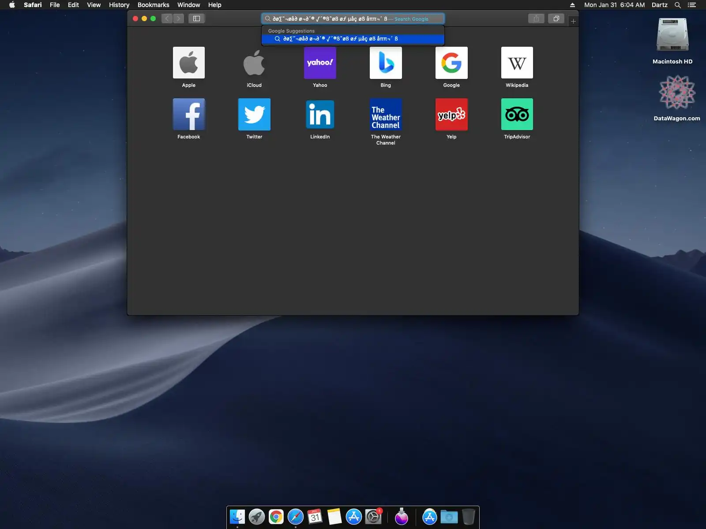Open the Google favorite tile
This screenshot has height=529, width=706.
(x=451, y=63)
